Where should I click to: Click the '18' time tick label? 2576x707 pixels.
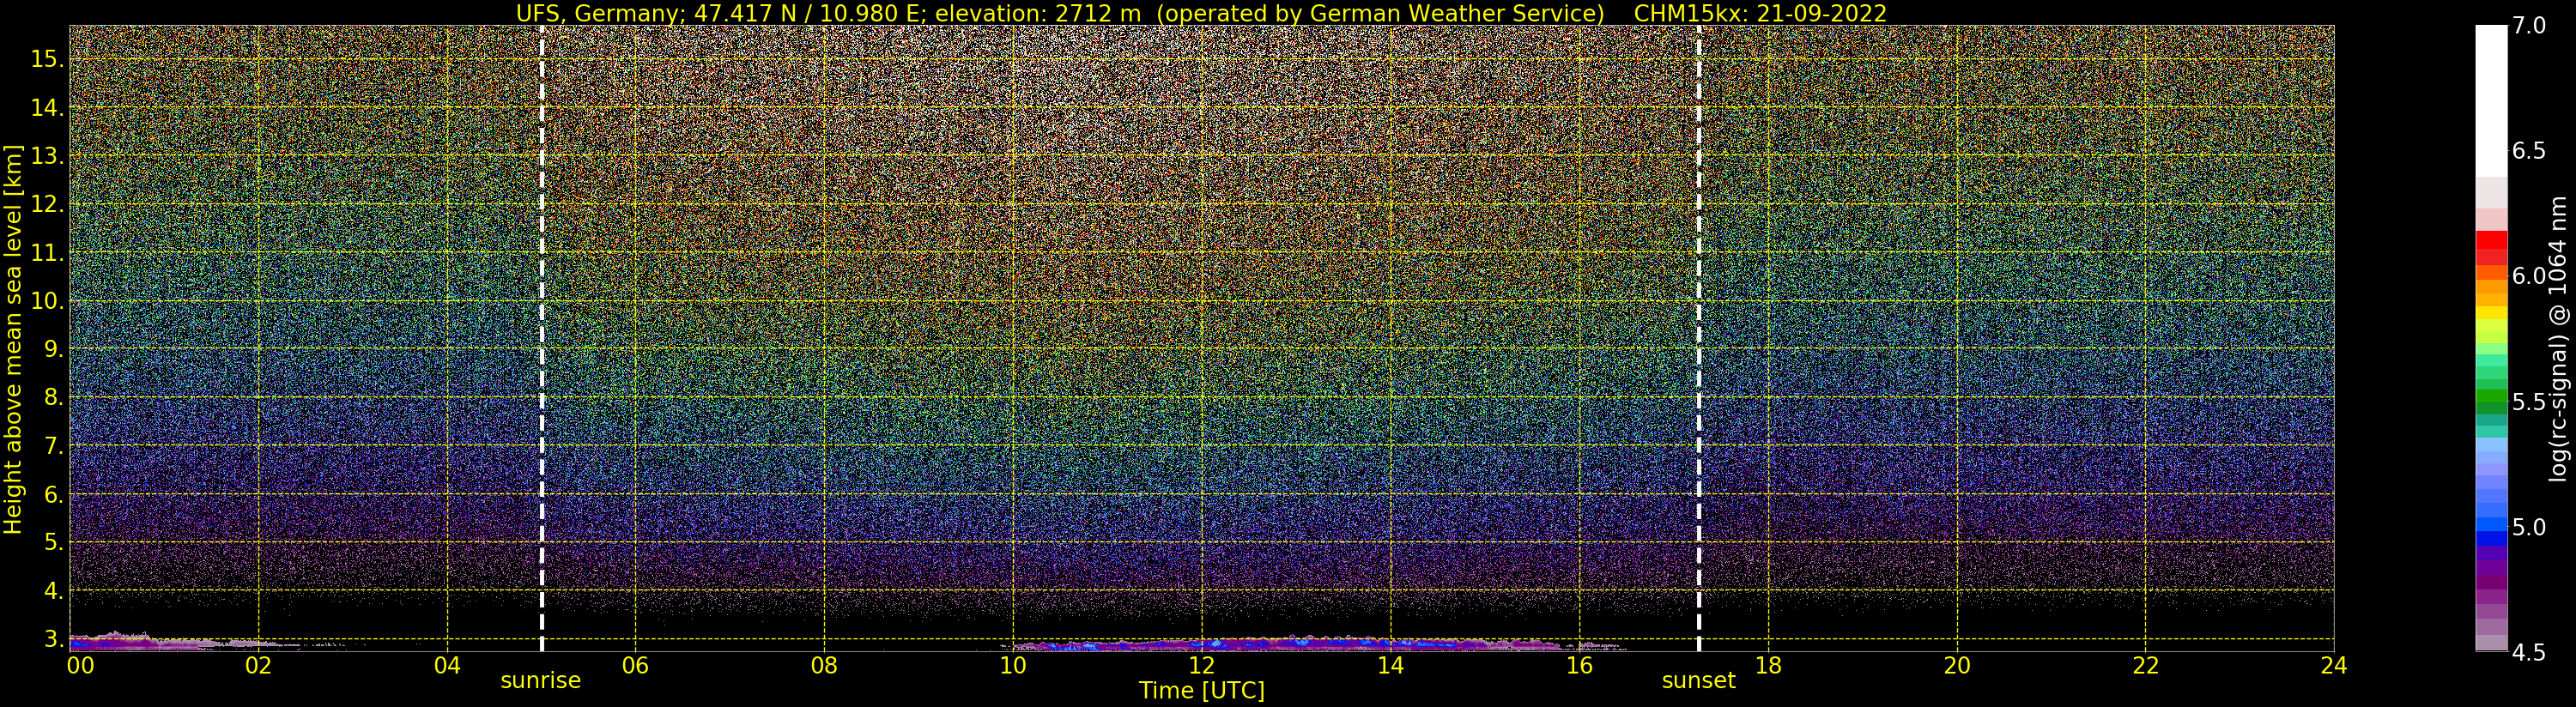coord(1768,665)
